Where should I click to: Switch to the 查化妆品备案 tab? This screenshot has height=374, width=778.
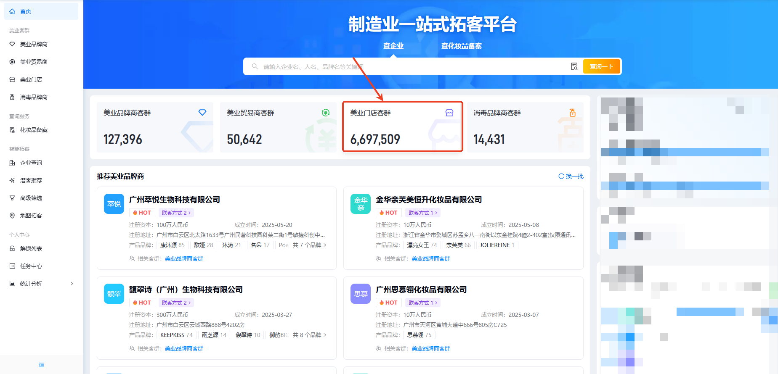pos(461,46)
